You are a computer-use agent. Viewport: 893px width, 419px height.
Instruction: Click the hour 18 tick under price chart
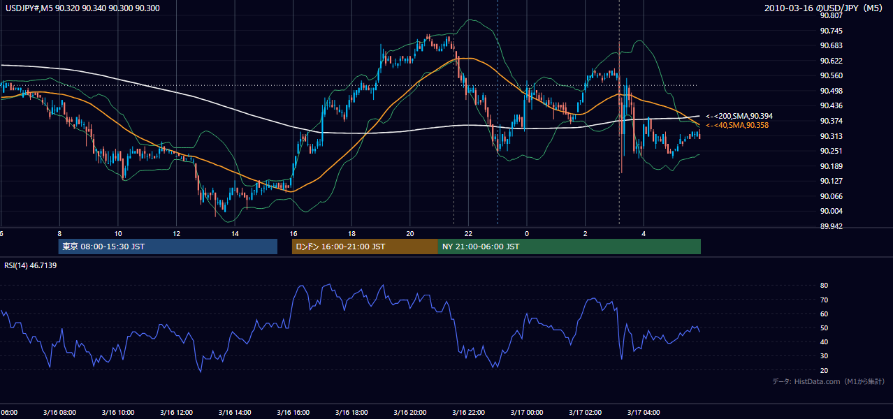pyautogui.click(x=351, y=234)
